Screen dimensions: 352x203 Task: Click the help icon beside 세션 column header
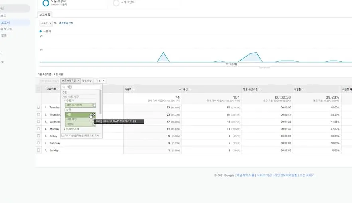(190, 89)
